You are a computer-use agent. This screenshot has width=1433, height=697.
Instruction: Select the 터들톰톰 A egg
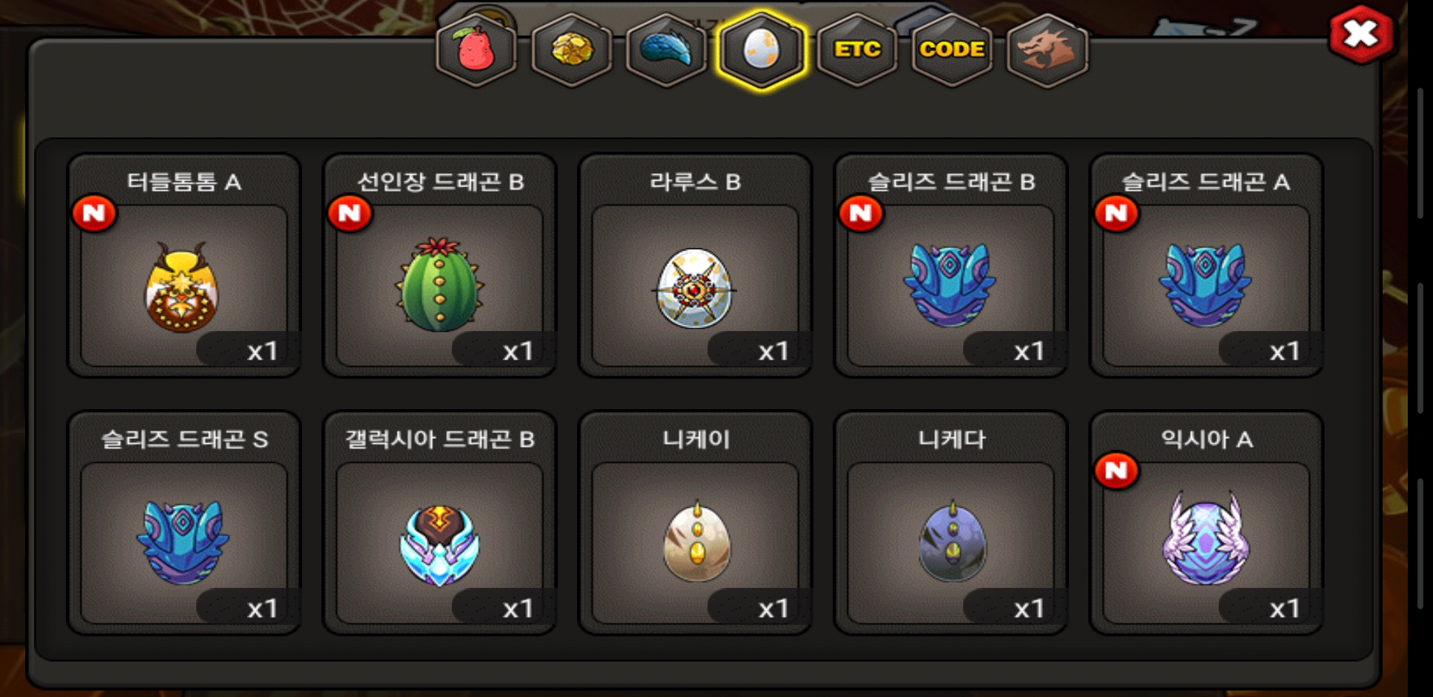coord(184,265)
